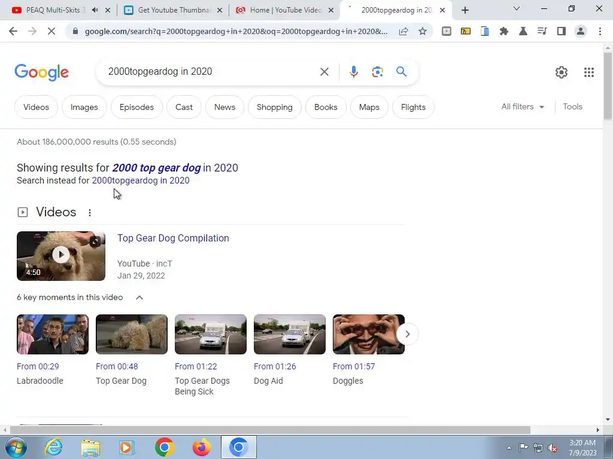Filter results by Images
The width and height of the screenshot is (613, 459).
point(84,107)
